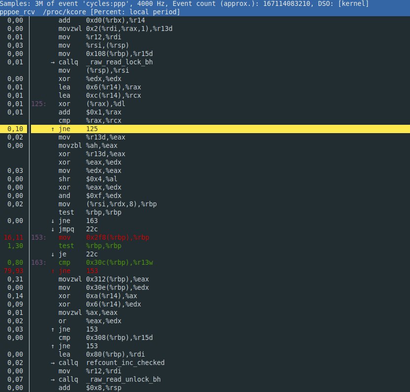This screenshot has width=410, height=392.
Task: Select 'movzwl %ax,%eax' instruction
Action: [x=88, y=312]
